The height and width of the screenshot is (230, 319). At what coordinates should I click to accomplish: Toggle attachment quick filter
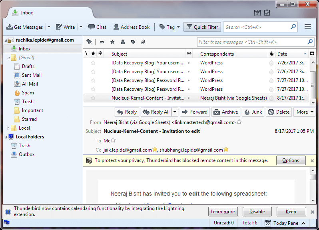[143, 42]
